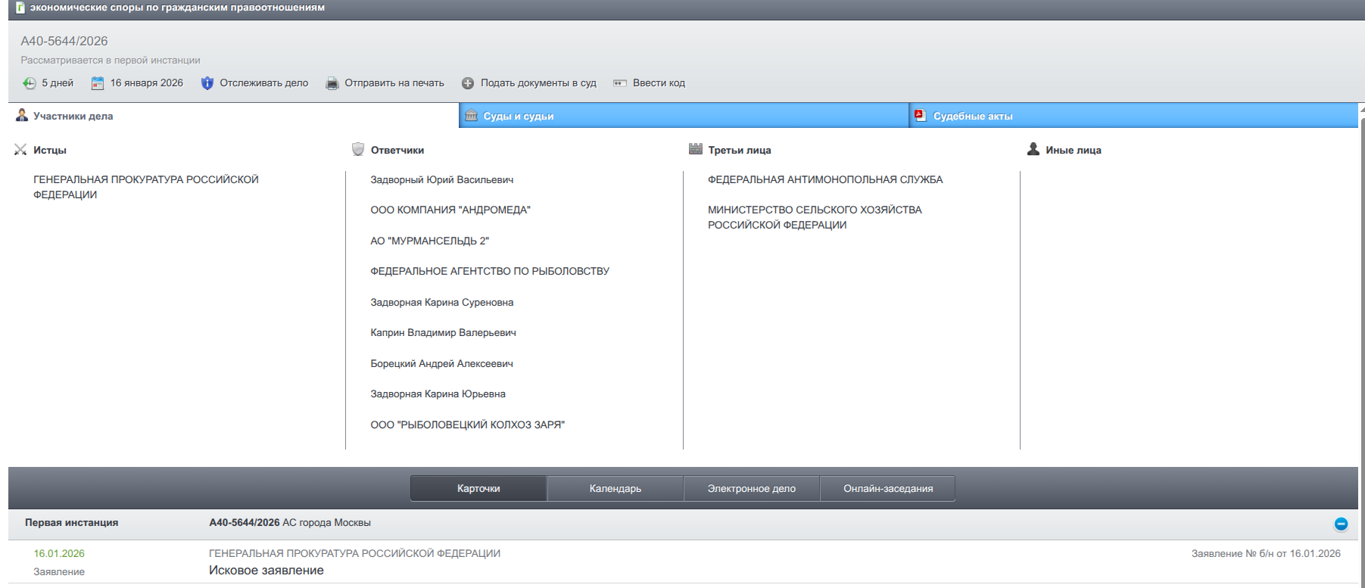1365x588 pixels.
Task: Click the courthouse icon in Суды и судьи
Action: (471, 116)
